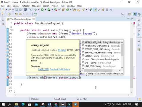Open Microsoft Edge from taskbar
The image size is (142, 107).
pyautogui.click(x=23, y=104)
